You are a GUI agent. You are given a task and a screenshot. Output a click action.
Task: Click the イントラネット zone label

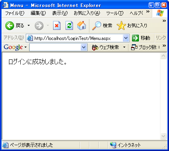129,145
